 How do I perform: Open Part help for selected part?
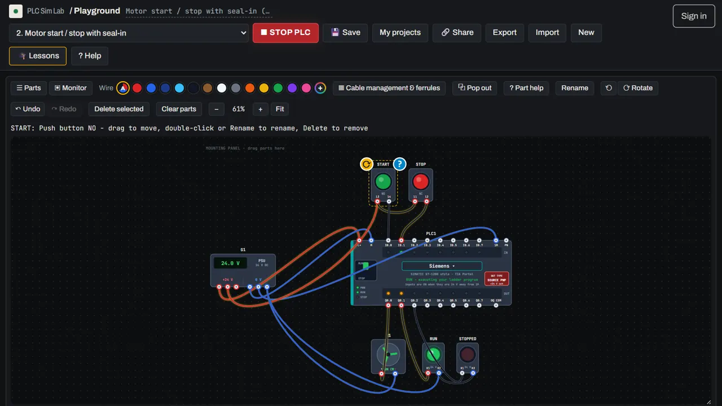(526, 88)
